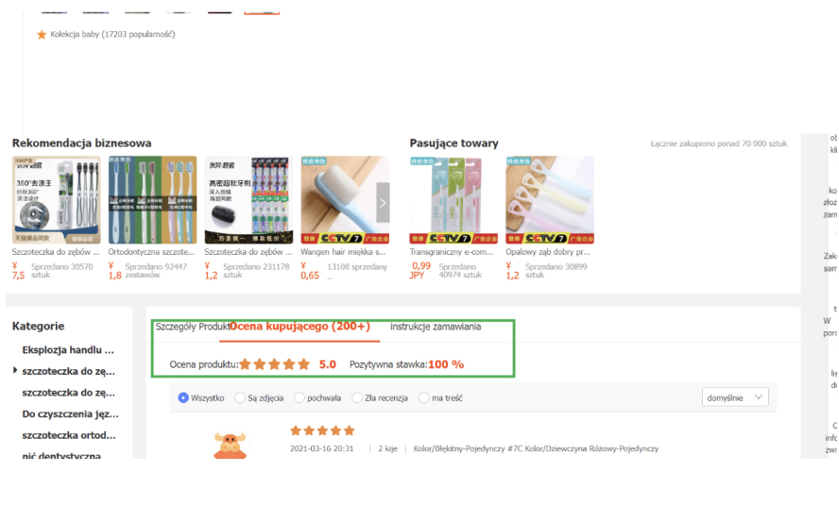Open the 360° toothbrush product thumbnail
Image resolution: width=839 pixels, height=506 pixels.
[56, 200]
